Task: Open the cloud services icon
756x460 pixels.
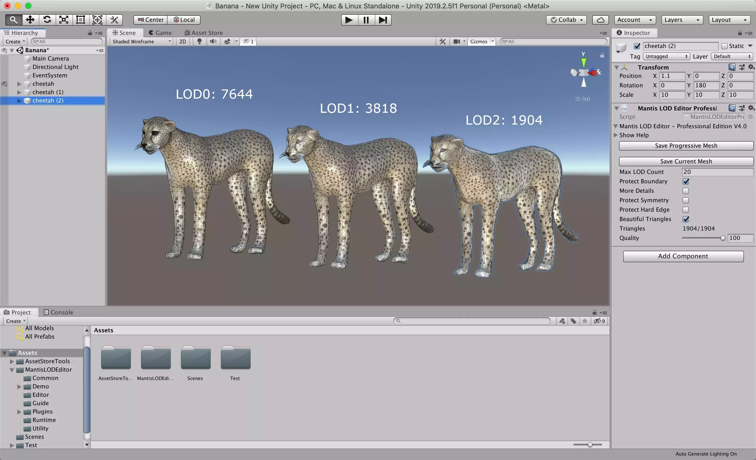Action: tap(600, 20)
